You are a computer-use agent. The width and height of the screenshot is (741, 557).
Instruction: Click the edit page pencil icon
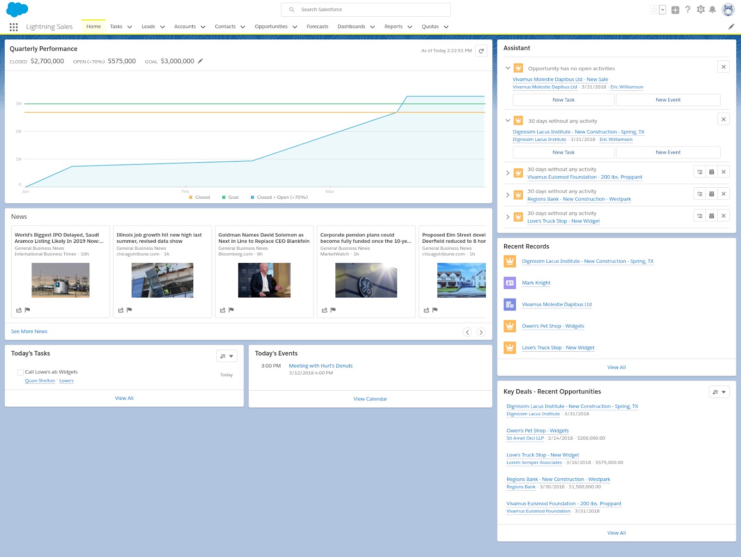[731, 26]
